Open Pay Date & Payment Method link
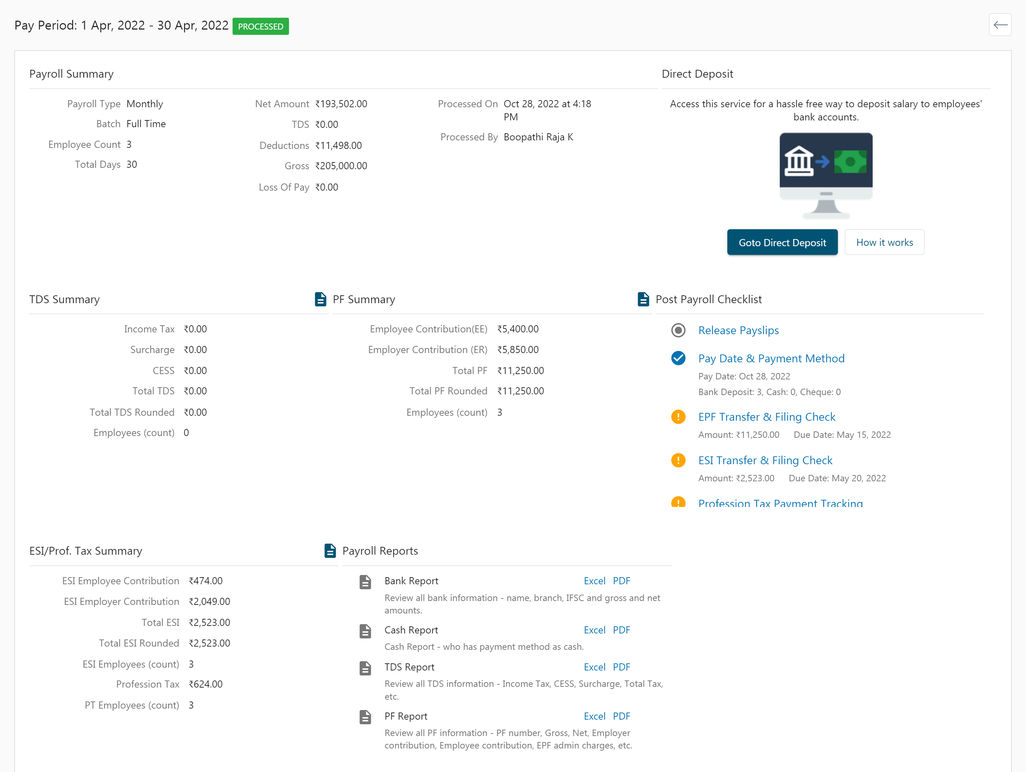Screen dimensions: 1026x772 771,358
